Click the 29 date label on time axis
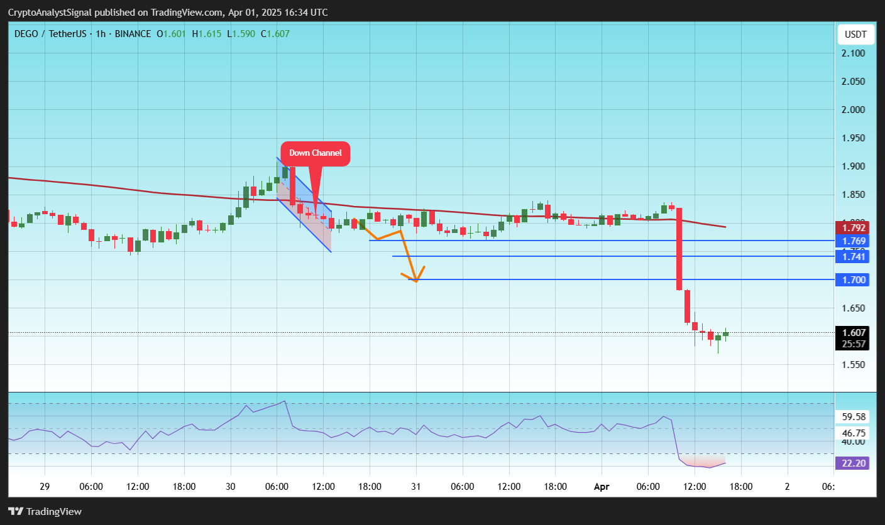Viewport: 885px width, 525px height. point(45,486)
